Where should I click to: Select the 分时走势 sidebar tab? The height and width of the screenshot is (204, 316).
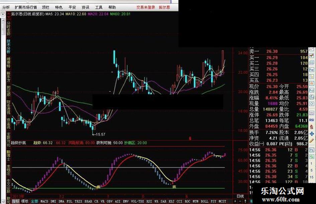coord(8,28)
